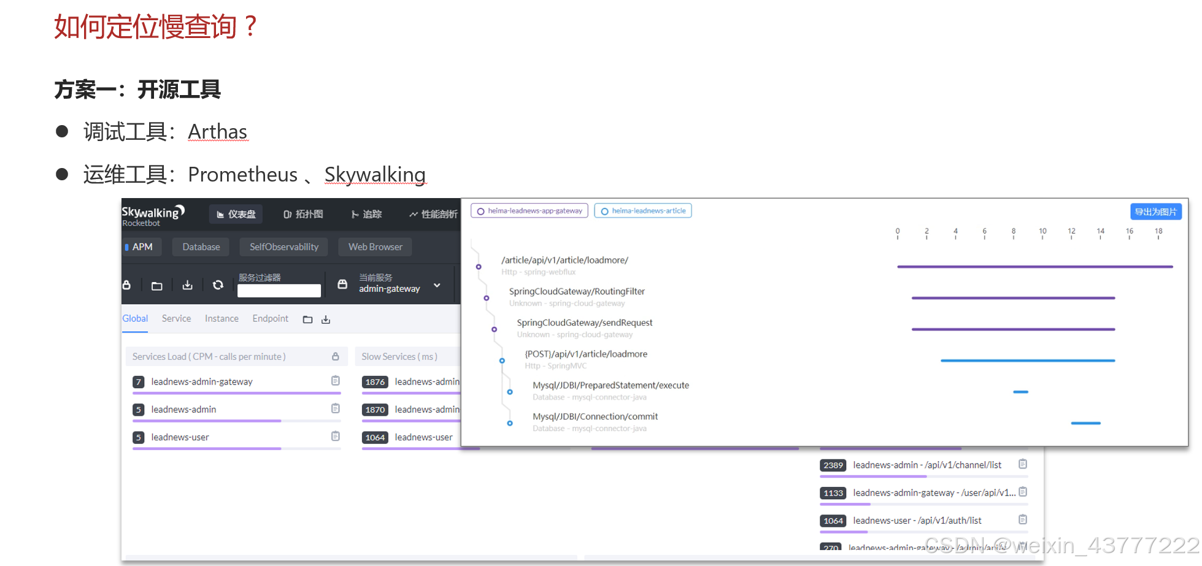
Task: Click leadnews-user in Services Load list
Action: click(180, 437)
